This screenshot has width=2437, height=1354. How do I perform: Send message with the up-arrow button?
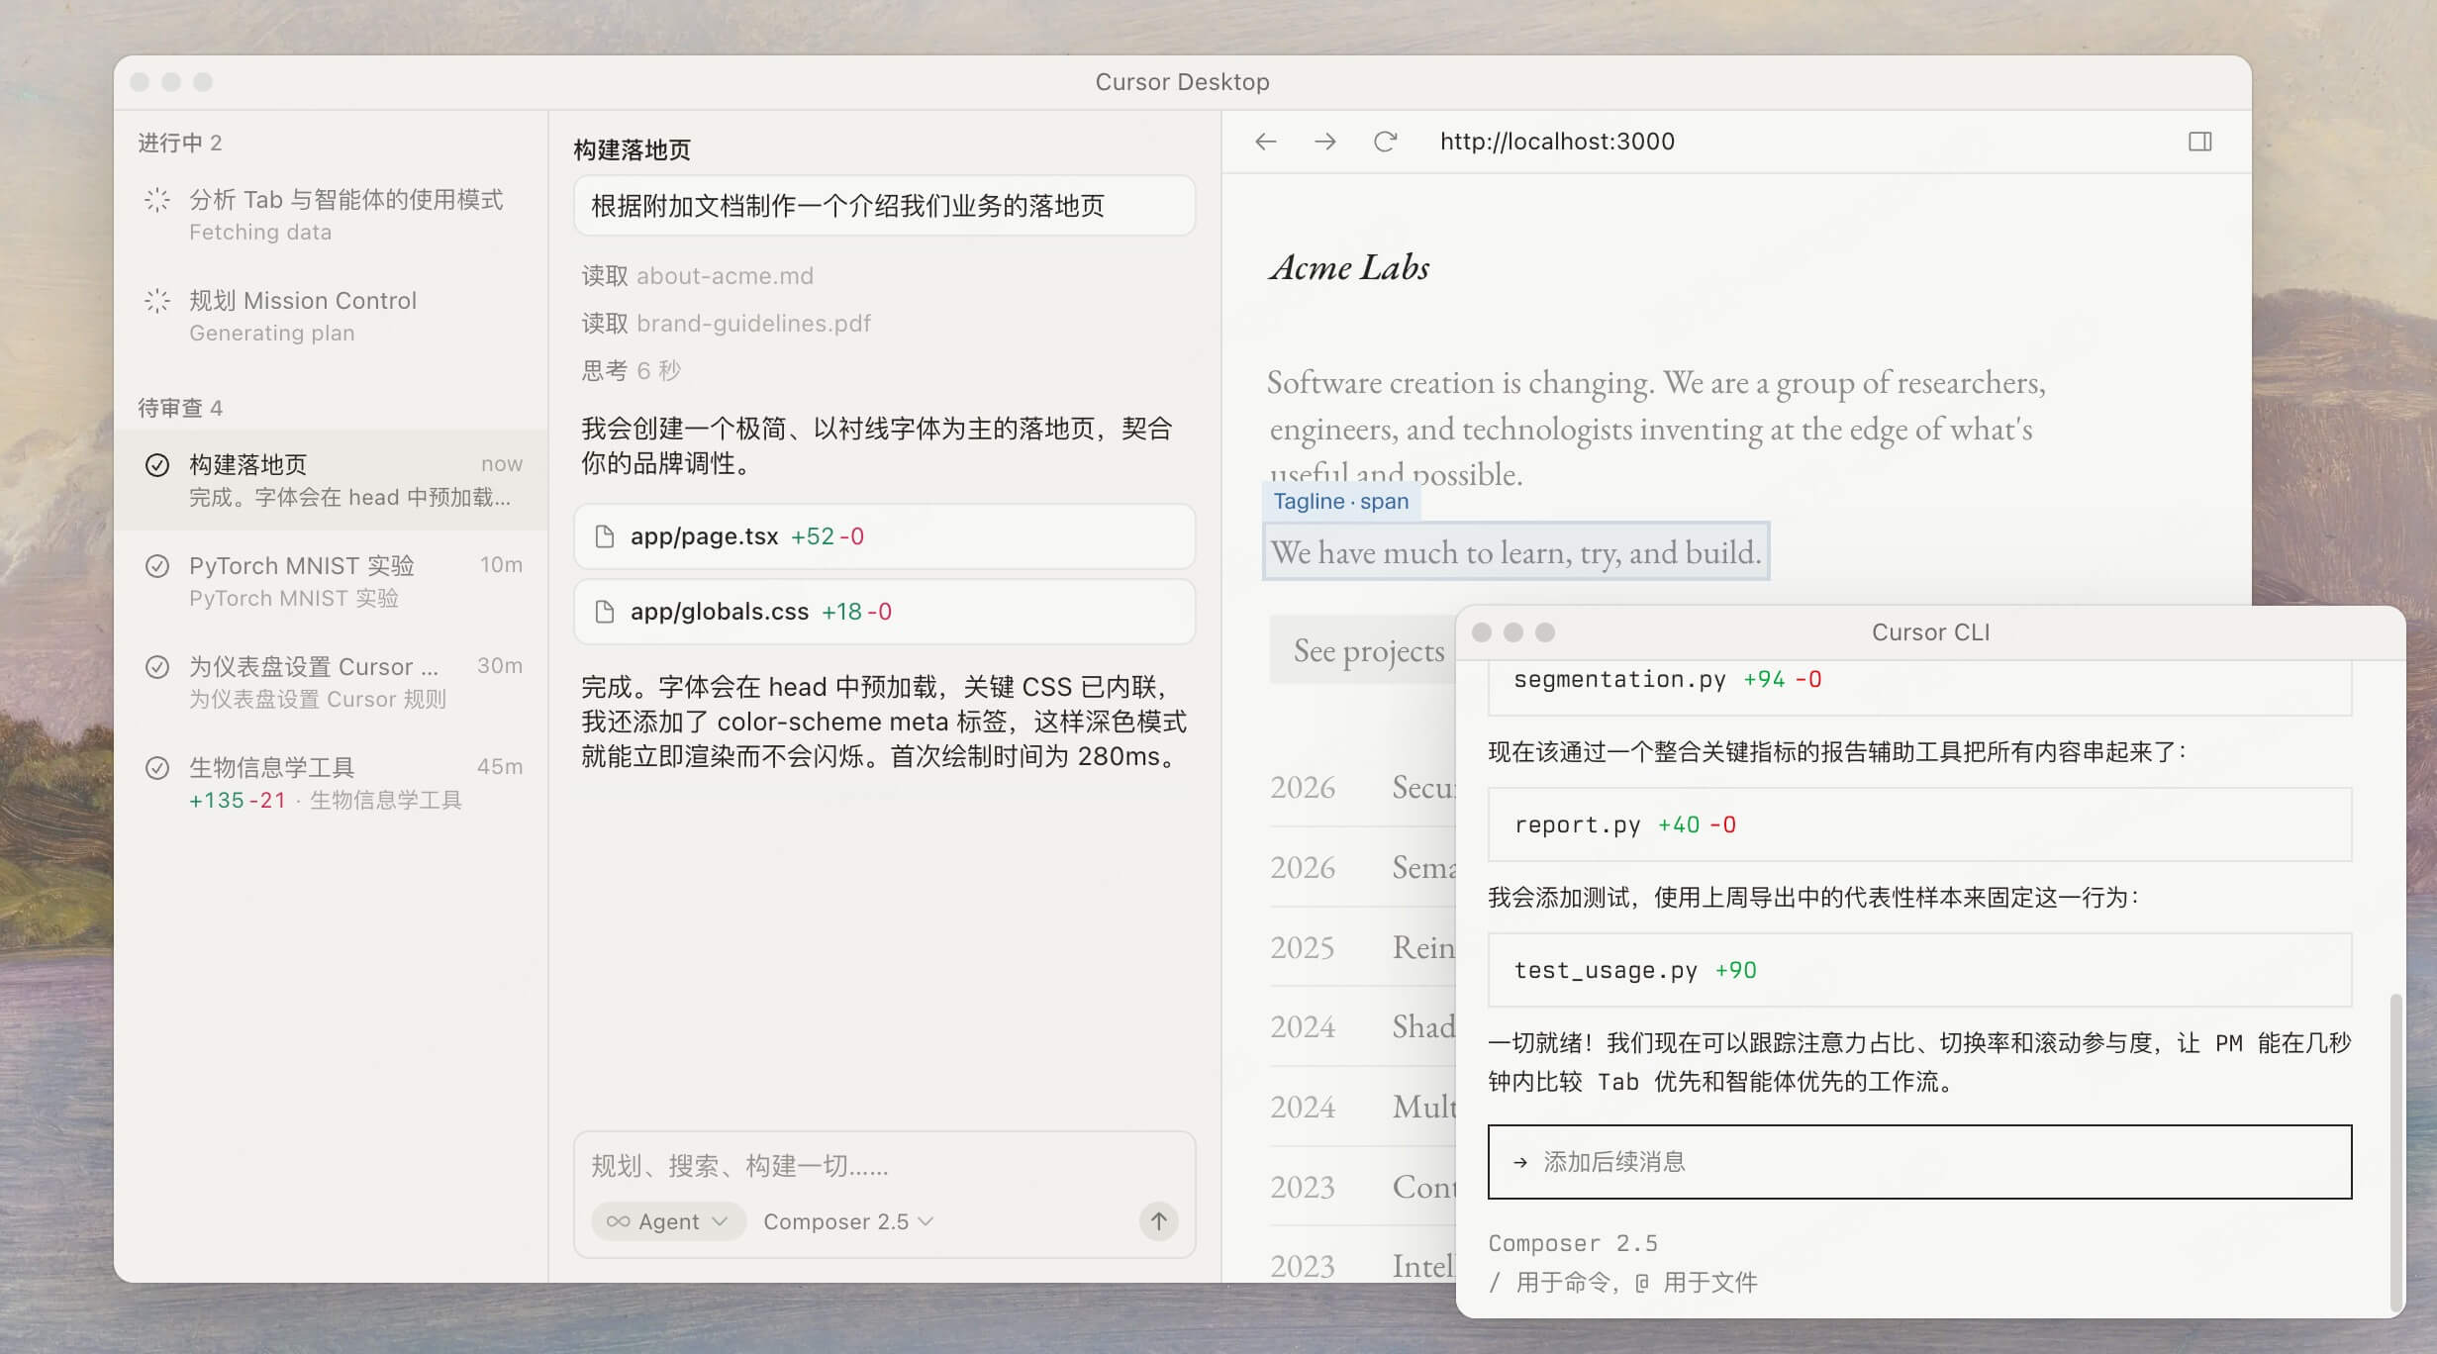tap(1158, 1220)
